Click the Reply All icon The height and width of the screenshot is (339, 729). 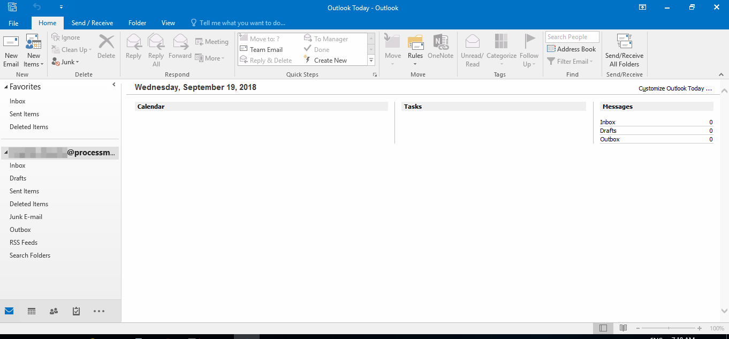pos(156,51)
